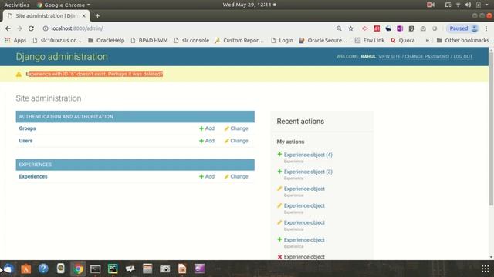494x277 pixels.
Task: Open a new browser tab with plus
Action: tap(97, 15)
